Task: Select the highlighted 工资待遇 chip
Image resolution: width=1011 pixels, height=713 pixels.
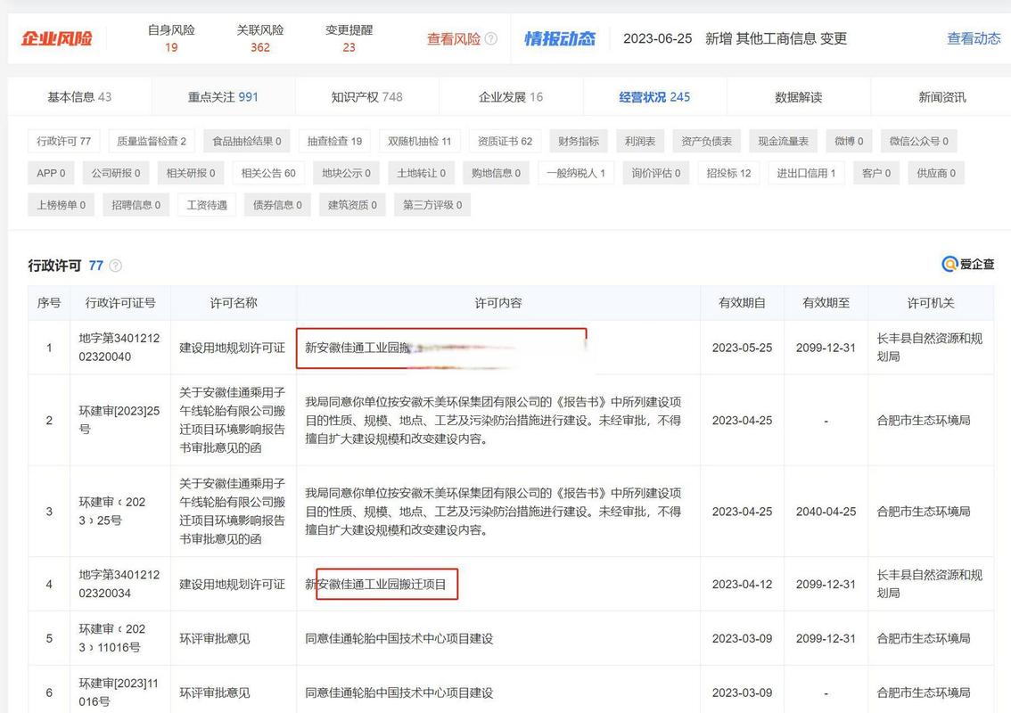Action: point(206,204)
